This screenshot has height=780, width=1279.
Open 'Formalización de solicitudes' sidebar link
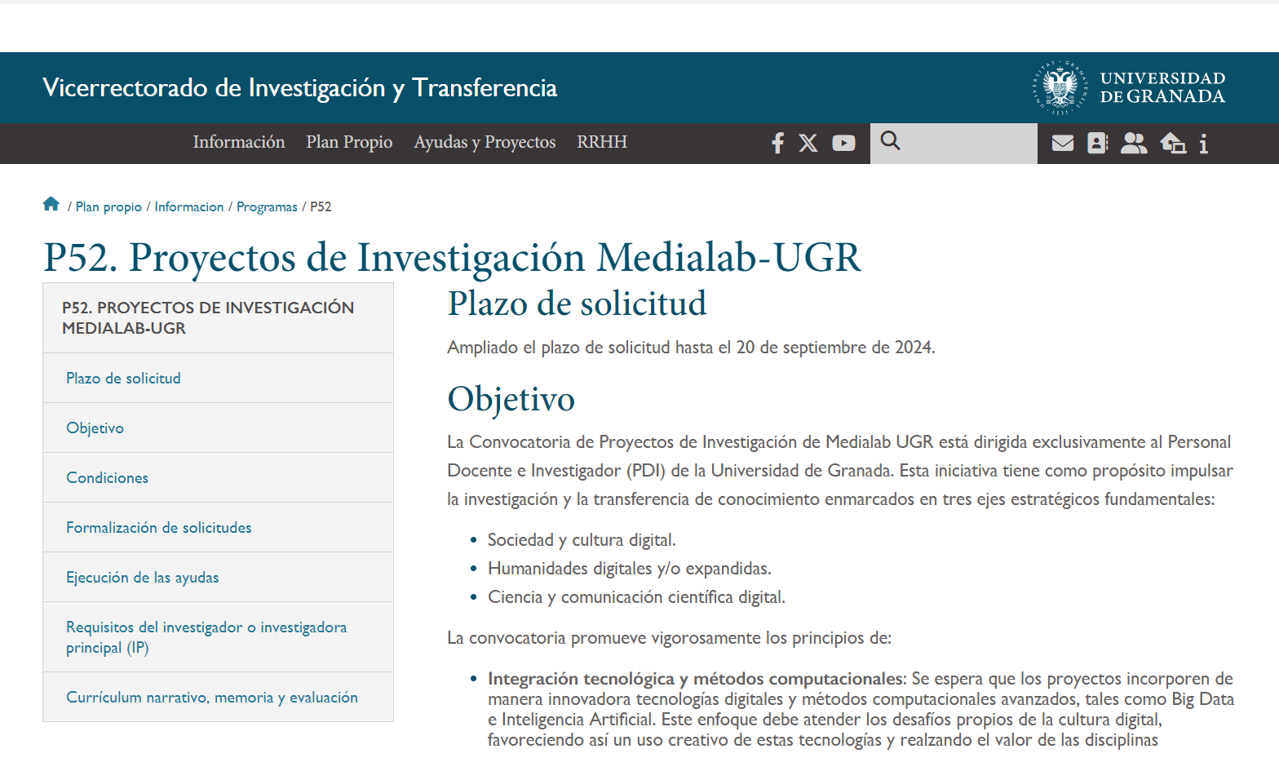[x=218, y=528]
